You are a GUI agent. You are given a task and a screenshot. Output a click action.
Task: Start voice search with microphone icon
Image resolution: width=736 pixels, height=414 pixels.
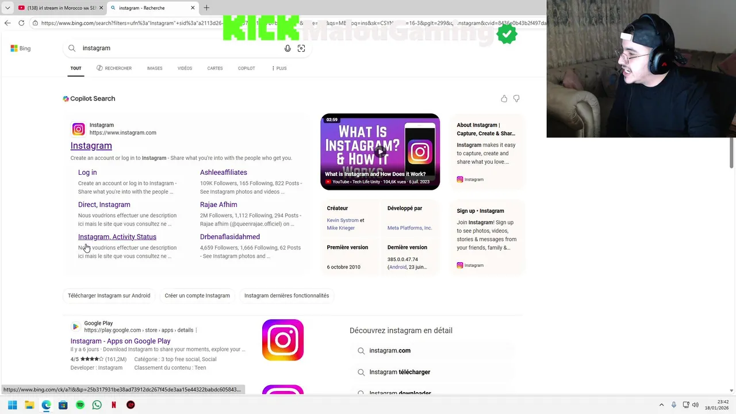click(287, 48)
